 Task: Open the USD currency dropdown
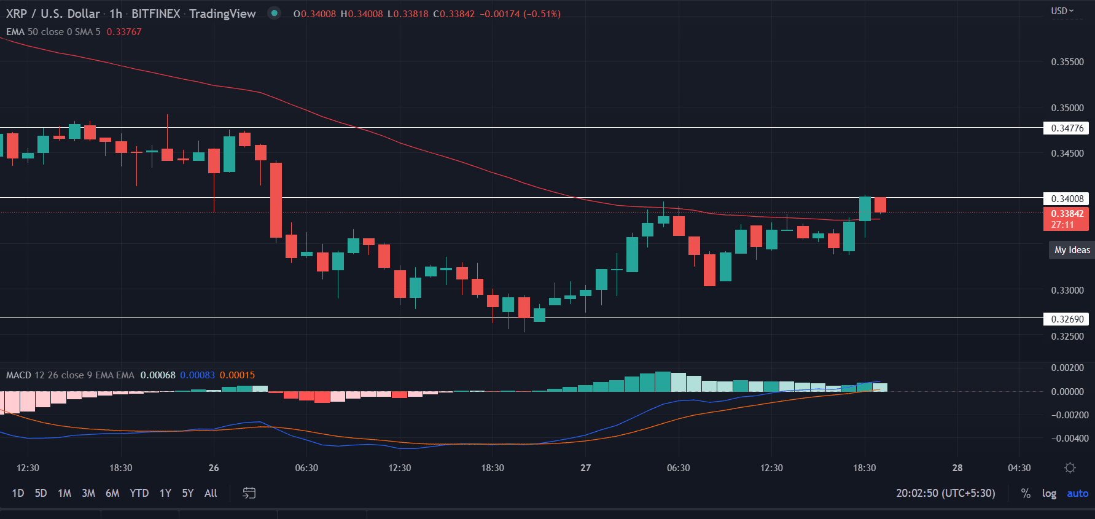point(1062,11)
